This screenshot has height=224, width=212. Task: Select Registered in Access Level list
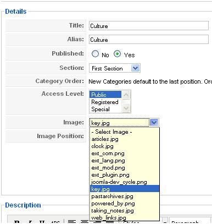[105, 102]
